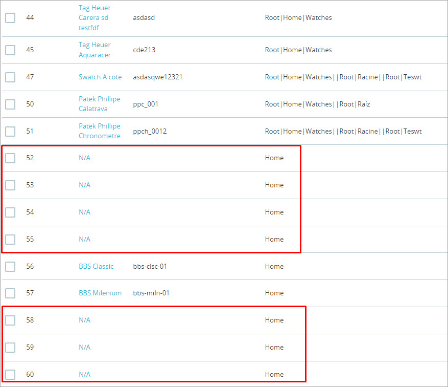Open the N/A link in row 52

pyautogui.click(x=85, y=158)
